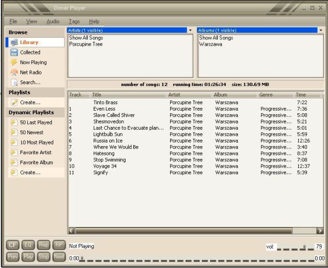
Task: Open the Help menu
Action: [94, 22]
